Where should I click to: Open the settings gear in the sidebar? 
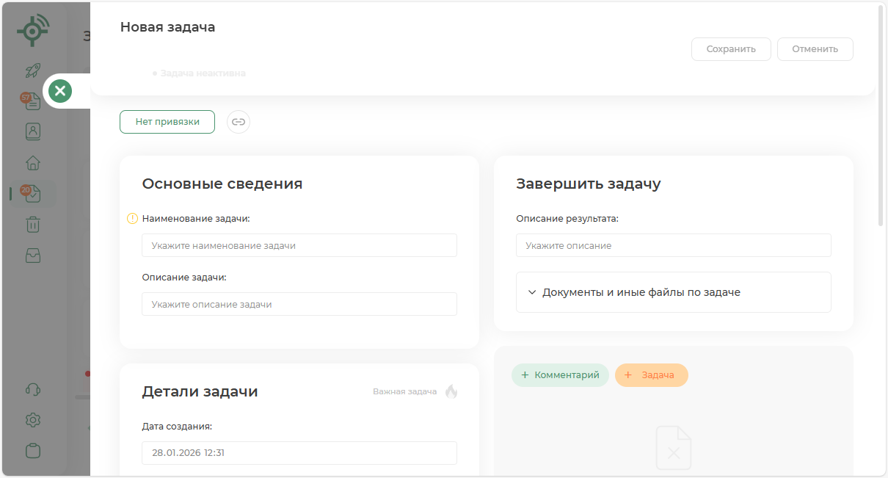(33, 420)
